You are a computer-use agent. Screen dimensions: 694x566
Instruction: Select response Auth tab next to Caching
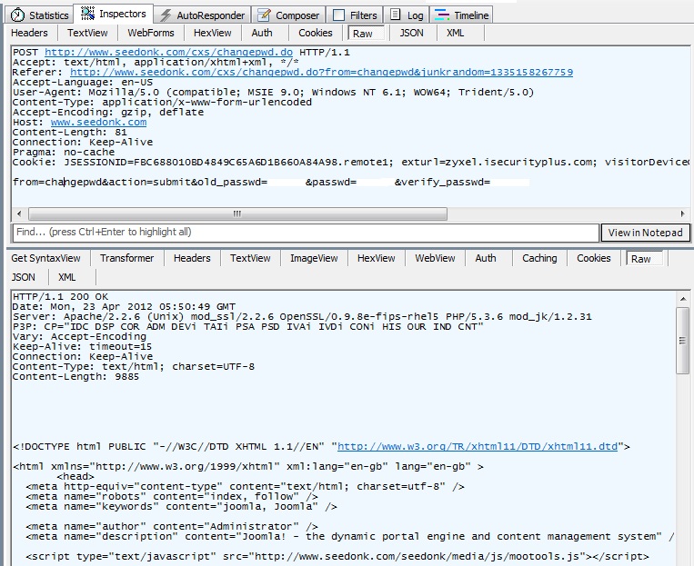pos(486,258)
